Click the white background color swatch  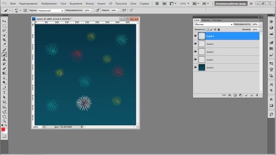coord(6,132)
